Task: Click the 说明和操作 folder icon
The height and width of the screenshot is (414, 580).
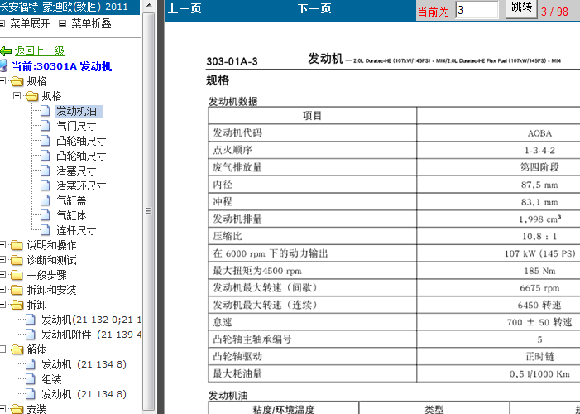Action: point(17,246)
